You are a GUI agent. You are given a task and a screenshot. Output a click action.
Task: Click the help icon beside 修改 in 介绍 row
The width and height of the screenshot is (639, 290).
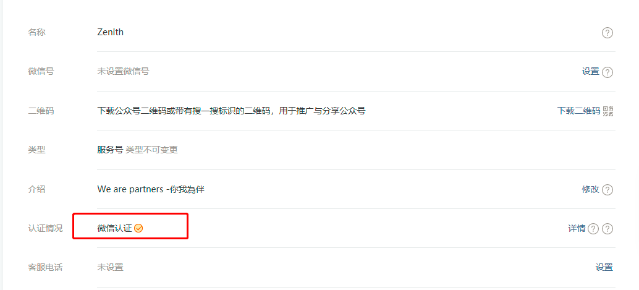(607, 190)
